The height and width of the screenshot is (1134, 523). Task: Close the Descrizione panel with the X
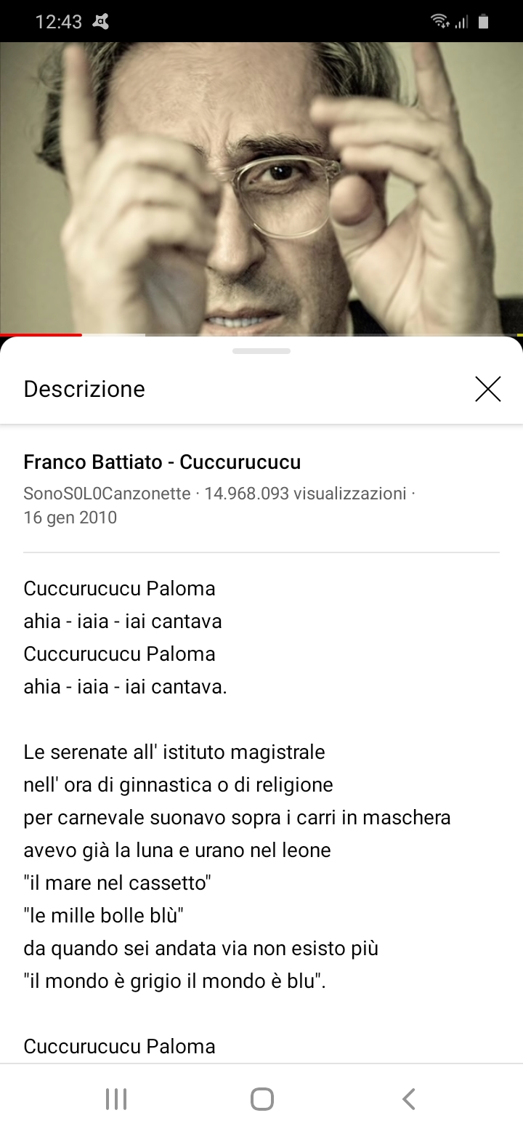[x=487, y=389]
